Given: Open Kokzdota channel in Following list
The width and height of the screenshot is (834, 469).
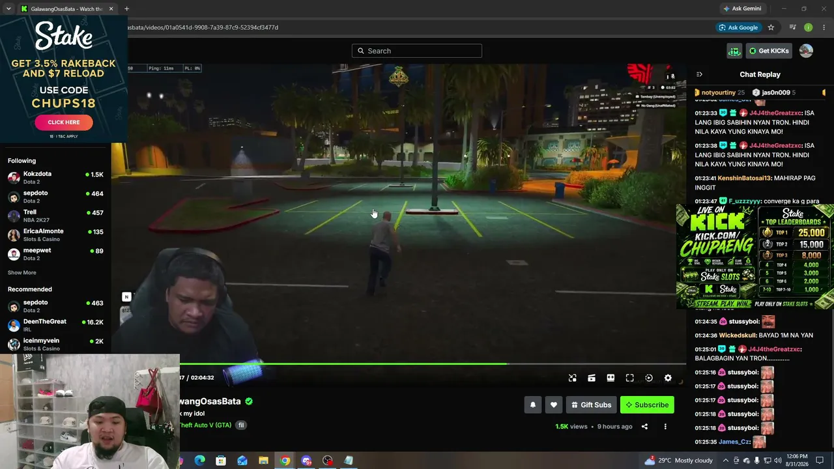Looking at the screenshot, I should point(55,177).
